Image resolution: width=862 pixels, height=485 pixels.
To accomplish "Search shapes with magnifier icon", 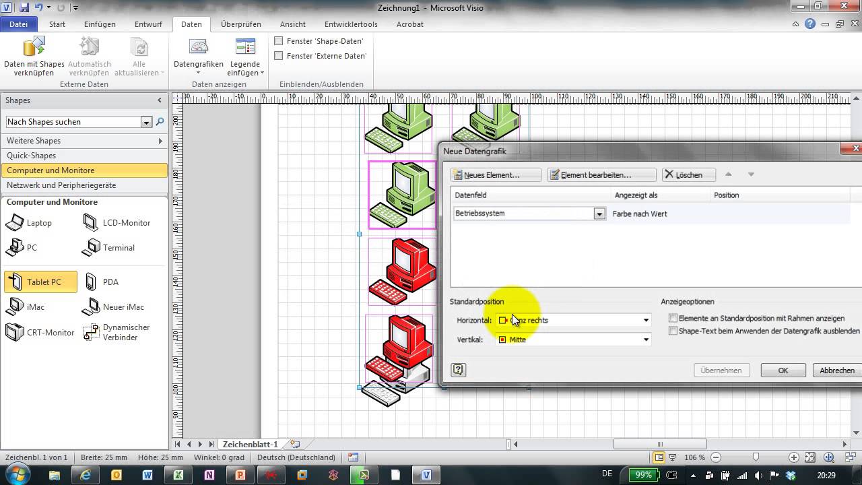I will click(160, 122).
